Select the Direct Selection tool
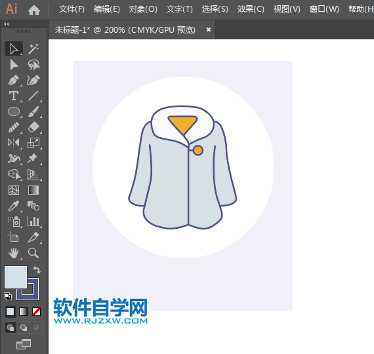Screen dimensions: 374x354 coord(14,65)
